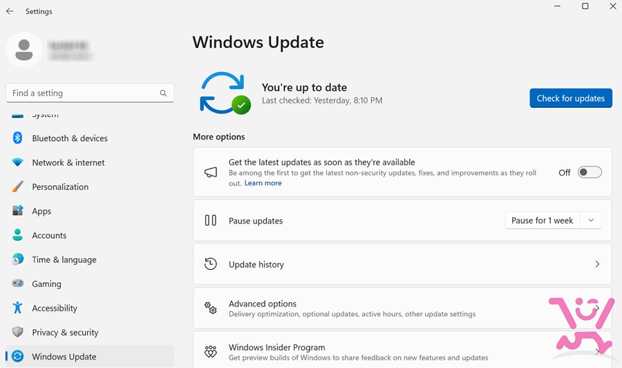This screenshot has height=368, width=622.
Task: Click the Last checked timestamp text
Action: (x=322, y=100)
